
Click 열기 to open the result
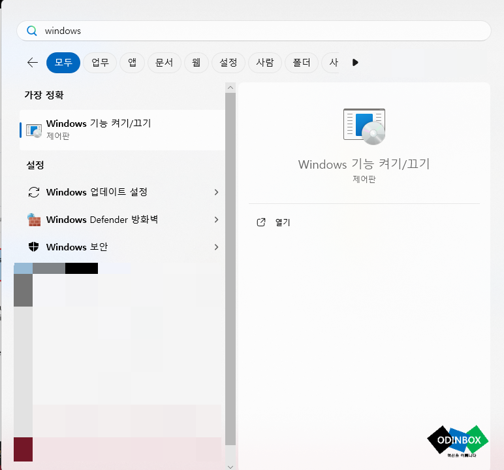click(x=283, y=222)
